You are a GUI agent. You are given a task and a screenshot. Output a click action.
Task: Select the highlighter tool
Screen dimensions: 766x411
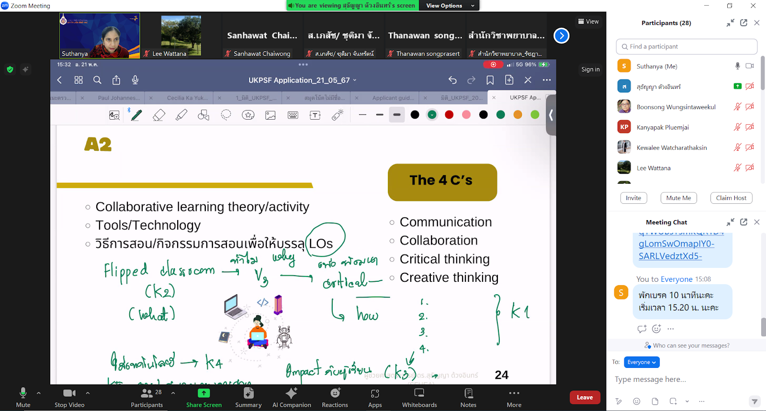(181, 115)
